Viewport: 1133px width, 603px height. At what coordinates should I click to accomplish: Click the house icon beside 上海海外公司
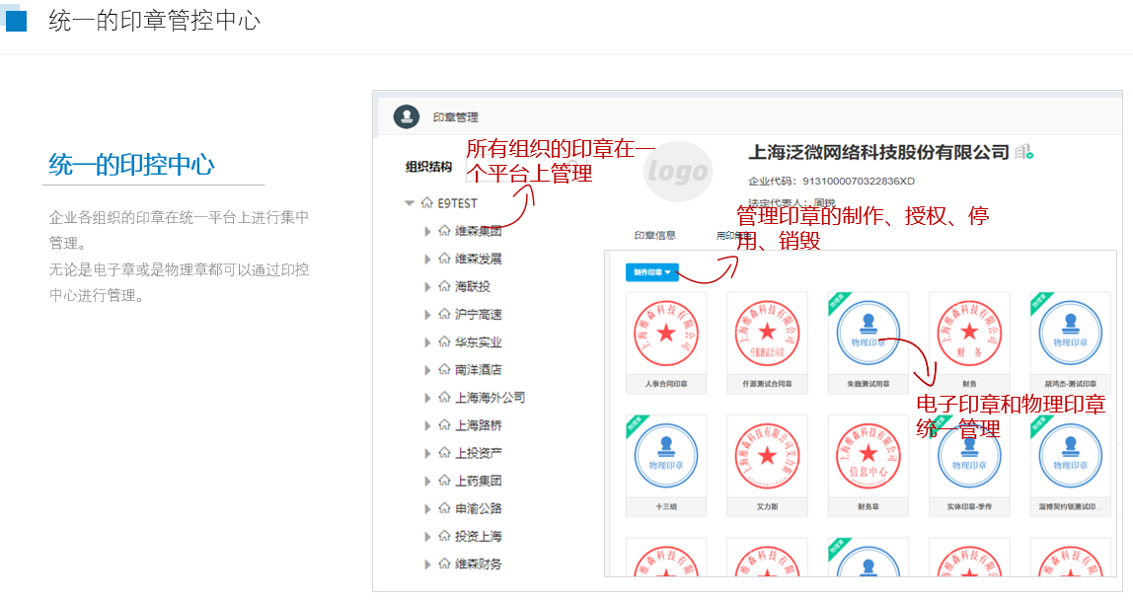[444, 397]
